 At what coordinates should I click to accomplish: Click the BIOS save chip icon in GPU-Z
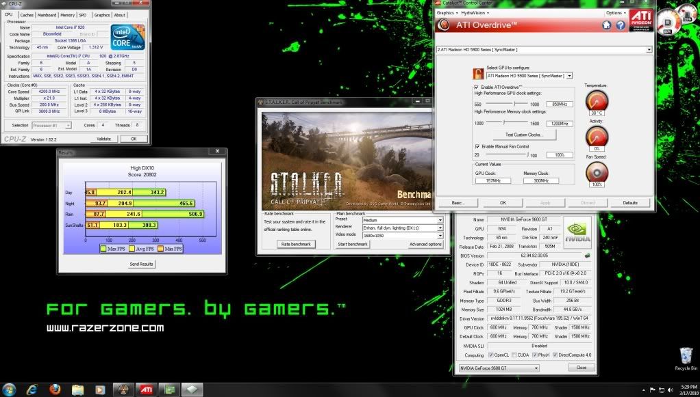(x=588, y=256)
